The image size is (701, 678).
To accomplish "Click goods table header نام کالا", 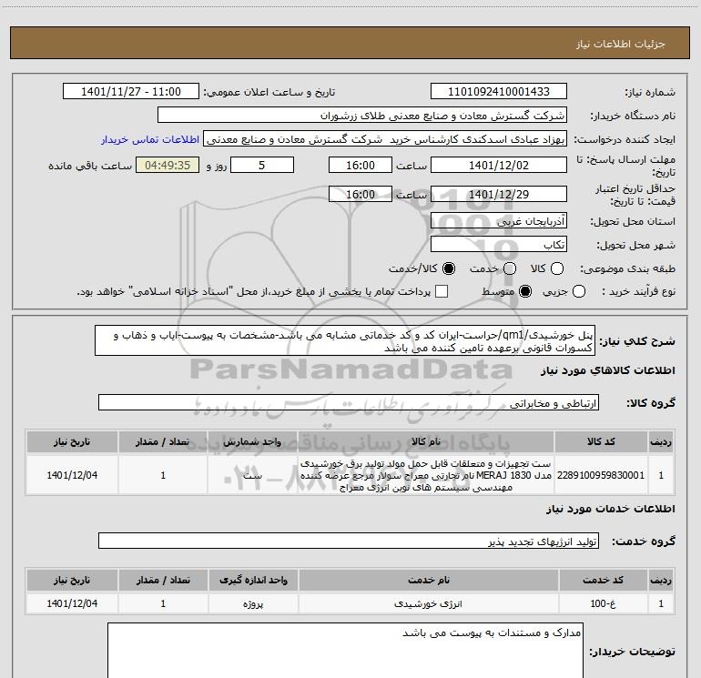I will 426,442.
